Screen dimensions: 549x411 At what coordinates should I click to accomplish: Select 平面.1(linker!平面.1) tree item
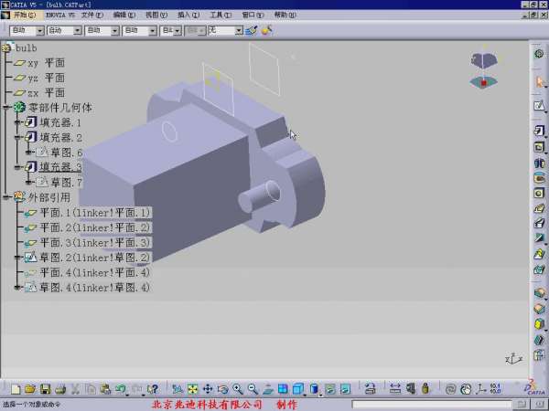pos(94,212)
